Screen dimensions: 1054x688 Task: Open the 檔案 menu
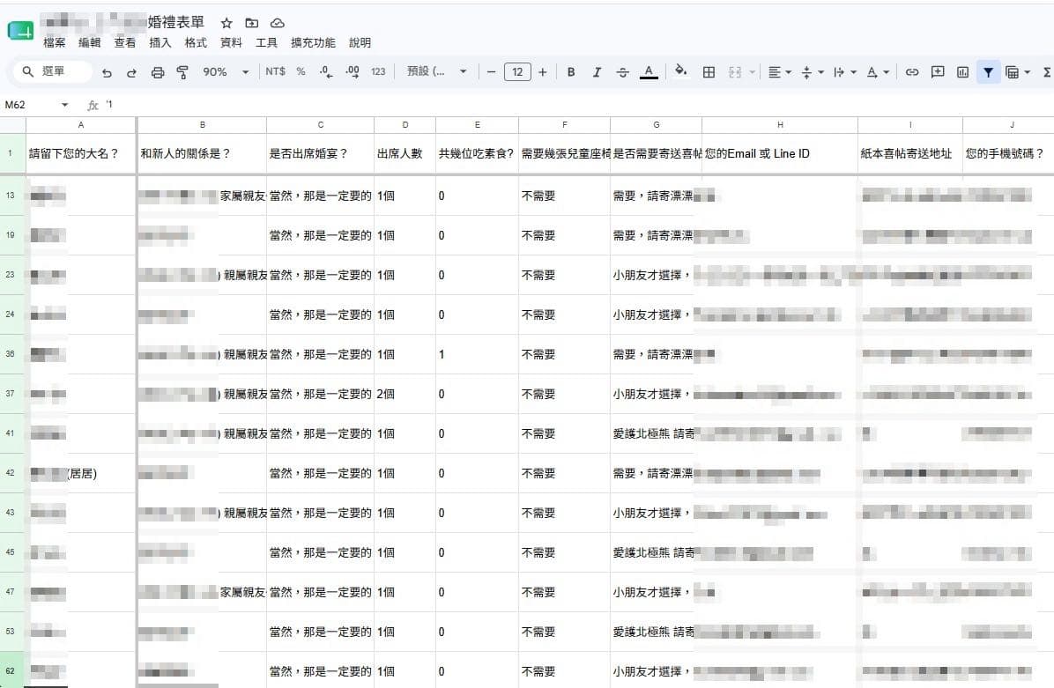pos(55,42)
